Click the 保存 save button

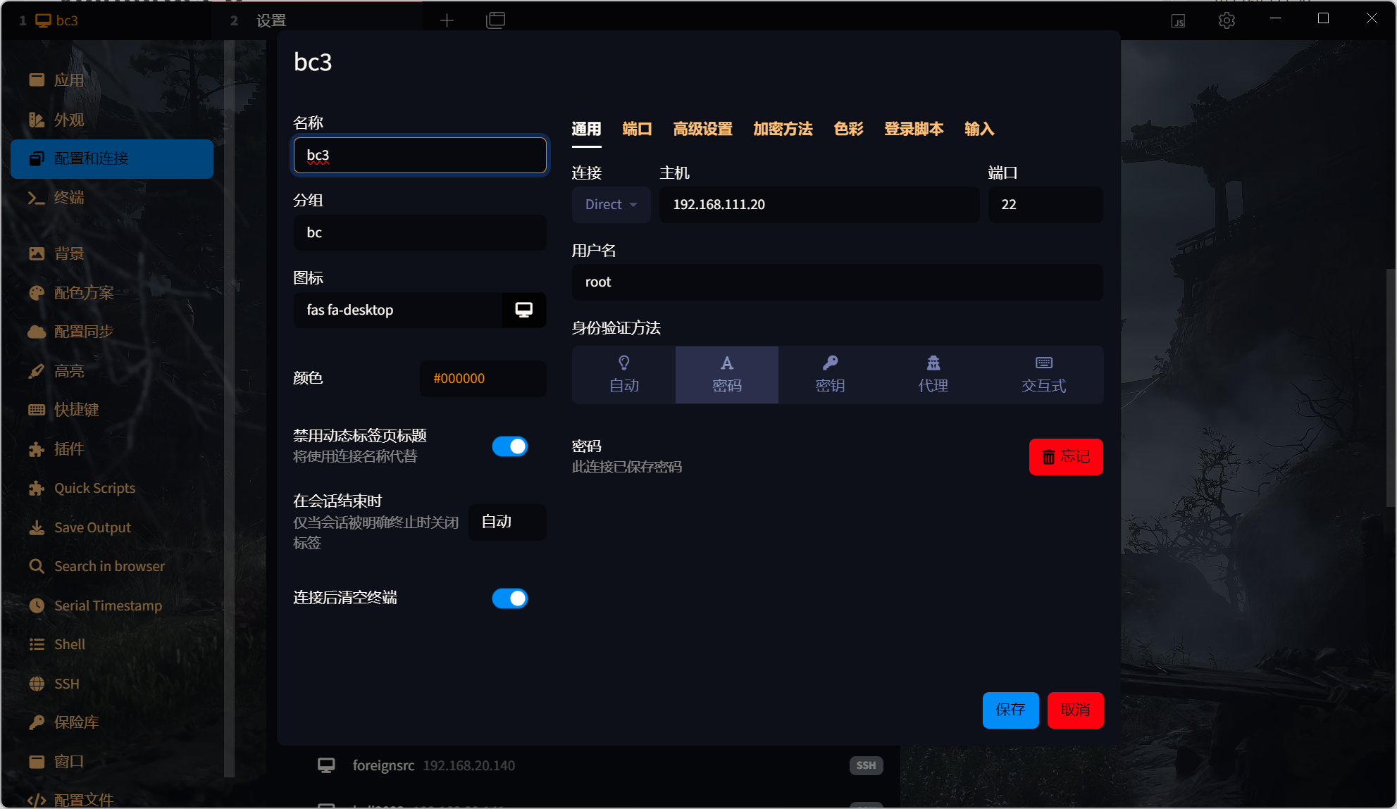click(1010, 710)
